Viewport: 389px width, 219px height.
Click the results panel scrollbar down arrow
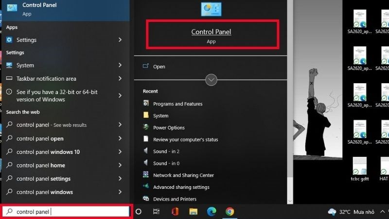(290, 201)
